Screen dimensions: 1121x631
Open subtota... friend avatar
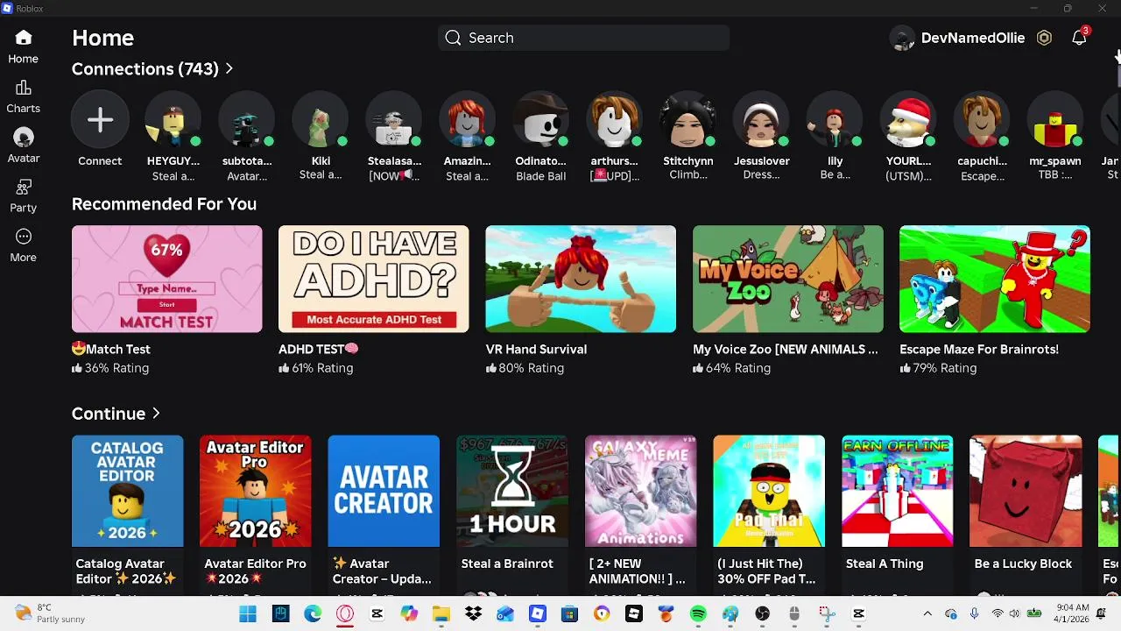click(x=247, y=120)
